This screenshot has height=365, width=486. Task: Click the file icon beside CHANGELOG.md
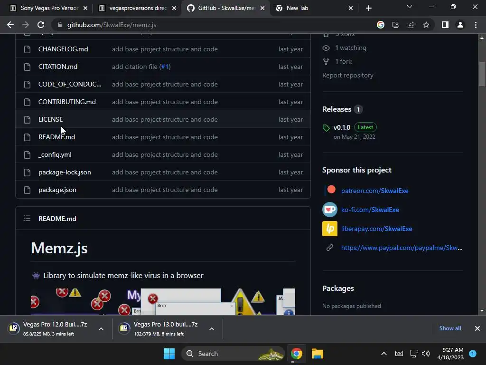coord(27,49)
